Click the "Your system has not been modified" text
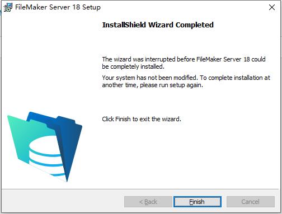Image resolution: width=282 pixels, height=214 pixels. tap(149, 78)
